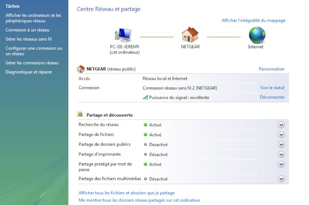Click Puissance du signal : excellente text
Viewport: 309px width, 205px height.
click(179, 97)
